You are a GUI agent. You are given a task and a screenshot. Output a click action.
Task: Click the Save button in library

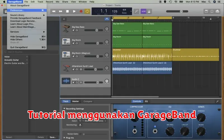click(53, 137)
